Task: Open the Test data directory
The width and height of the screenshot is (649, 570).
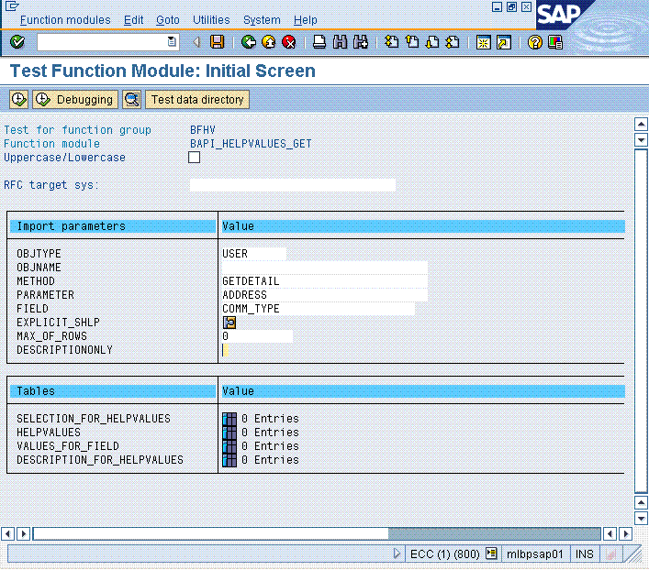Action: click(197, 100)
